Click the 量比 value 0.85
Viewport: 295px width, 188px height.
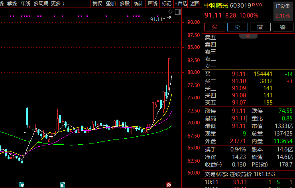[x=287, y=118]
